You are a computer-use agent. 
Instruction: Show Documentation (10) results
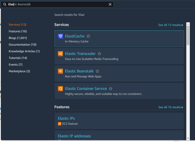tap(23, 45)
